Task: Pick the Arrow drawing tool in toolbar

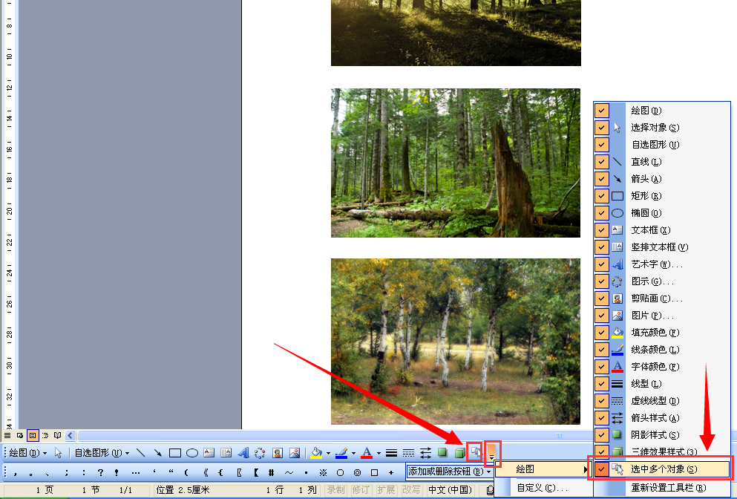Action: 158,453
